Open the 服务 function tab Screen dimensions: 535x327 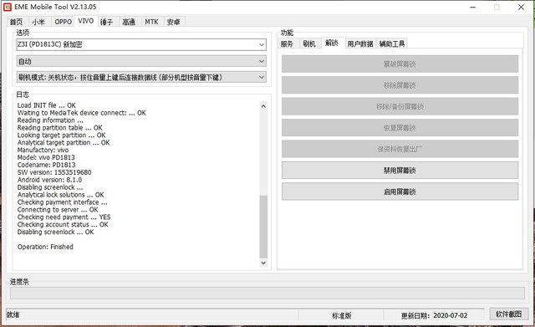pyautogui.click(x=287, y=43)
